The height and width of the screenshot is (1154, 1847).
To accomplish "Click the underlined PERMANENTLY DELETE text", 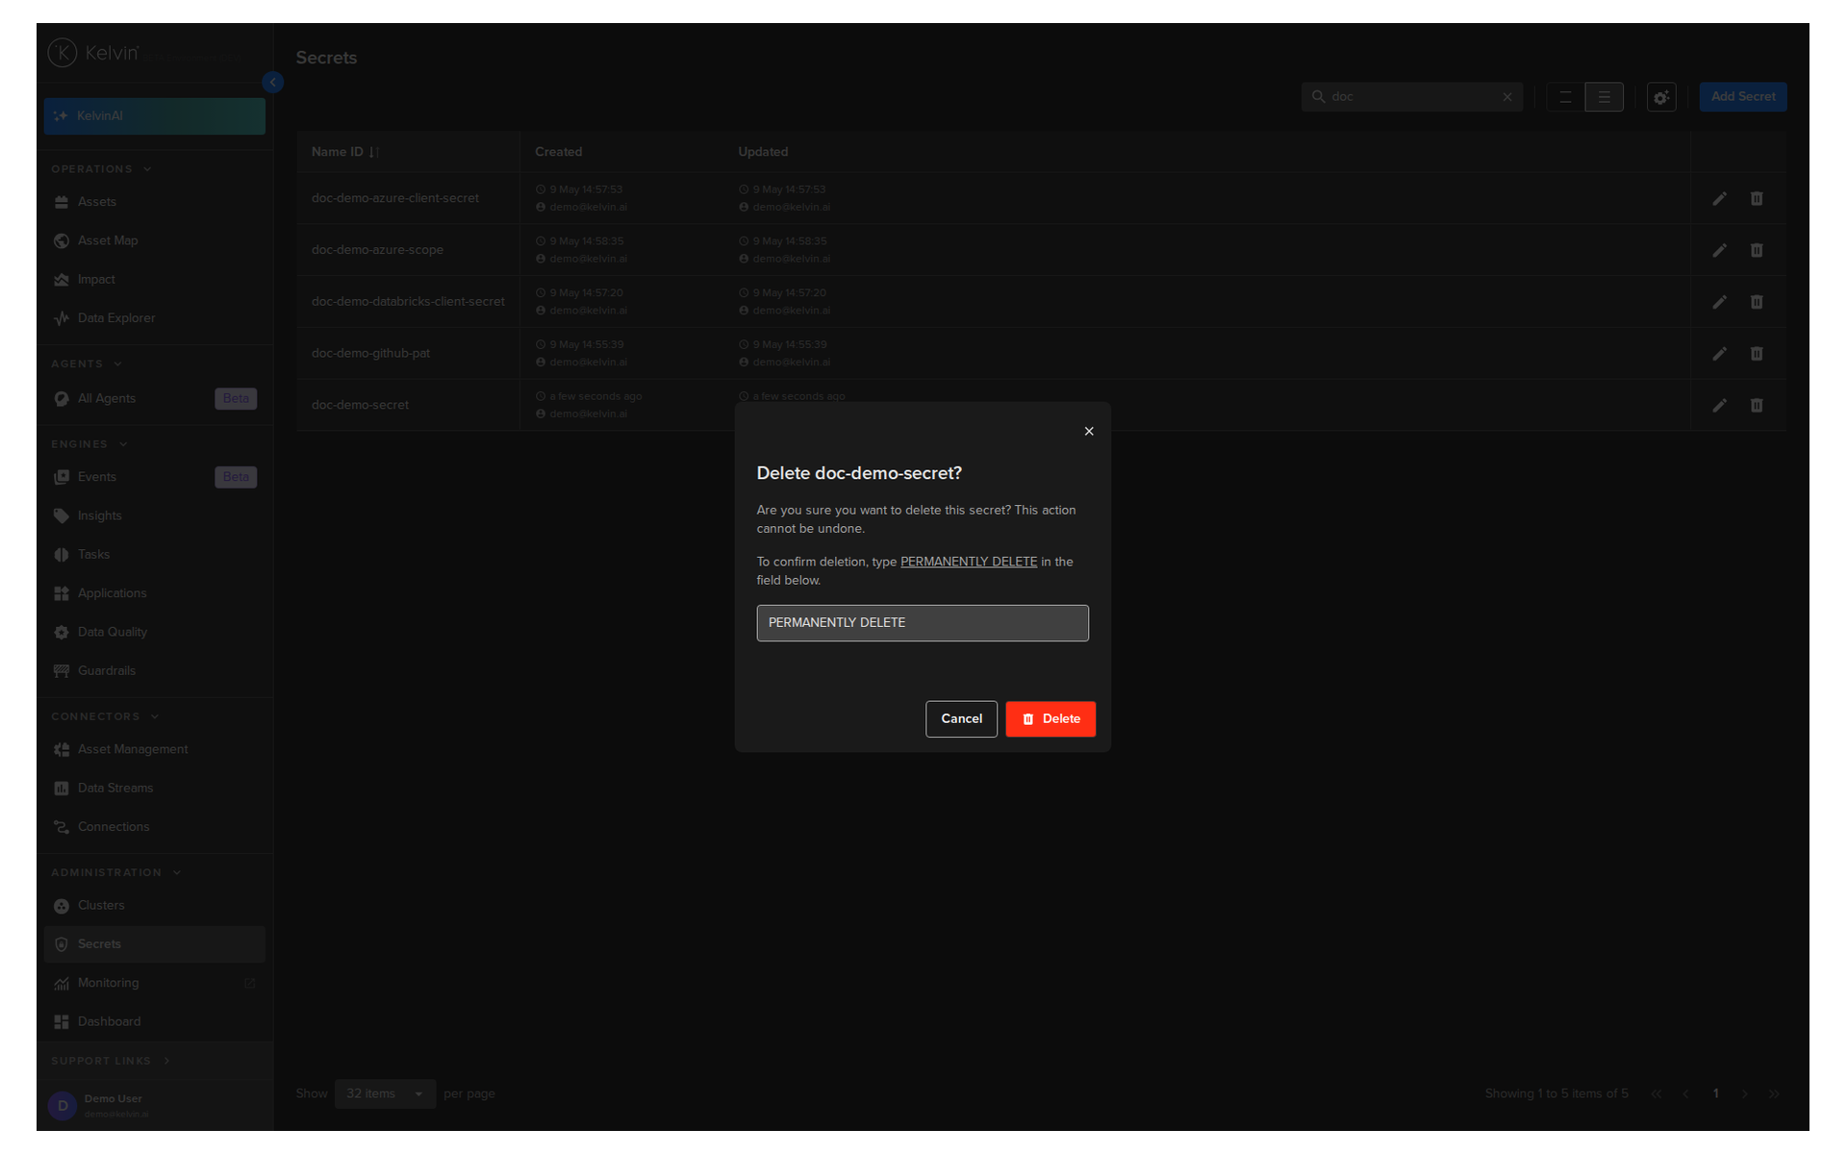I will tap(968, 562).
